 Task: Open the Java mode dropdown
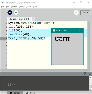(x=85, y=13)
